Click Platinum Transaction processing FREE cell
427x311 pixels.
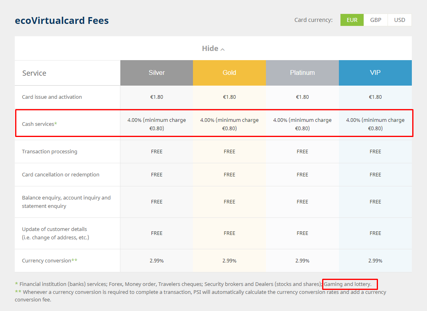pos(302,152)
